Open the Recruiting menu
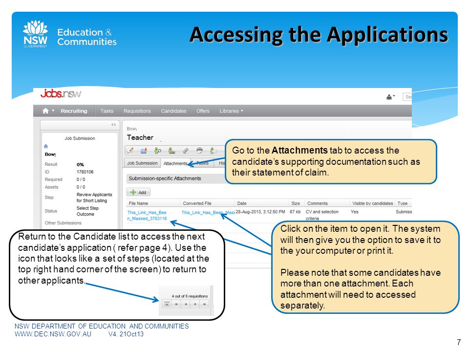Viewport: 469px width, 352px height. pyautogui.click(x=74, y=111)
